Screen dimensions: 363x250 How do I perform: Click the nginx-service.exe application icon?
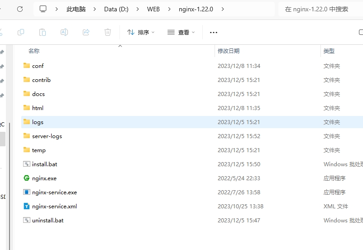coord(27,192)
